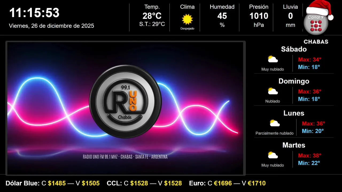Click the mm rainfall unit
Viewport: 342px width, 192px height.
pyautogui.click(x=290, y=25)
